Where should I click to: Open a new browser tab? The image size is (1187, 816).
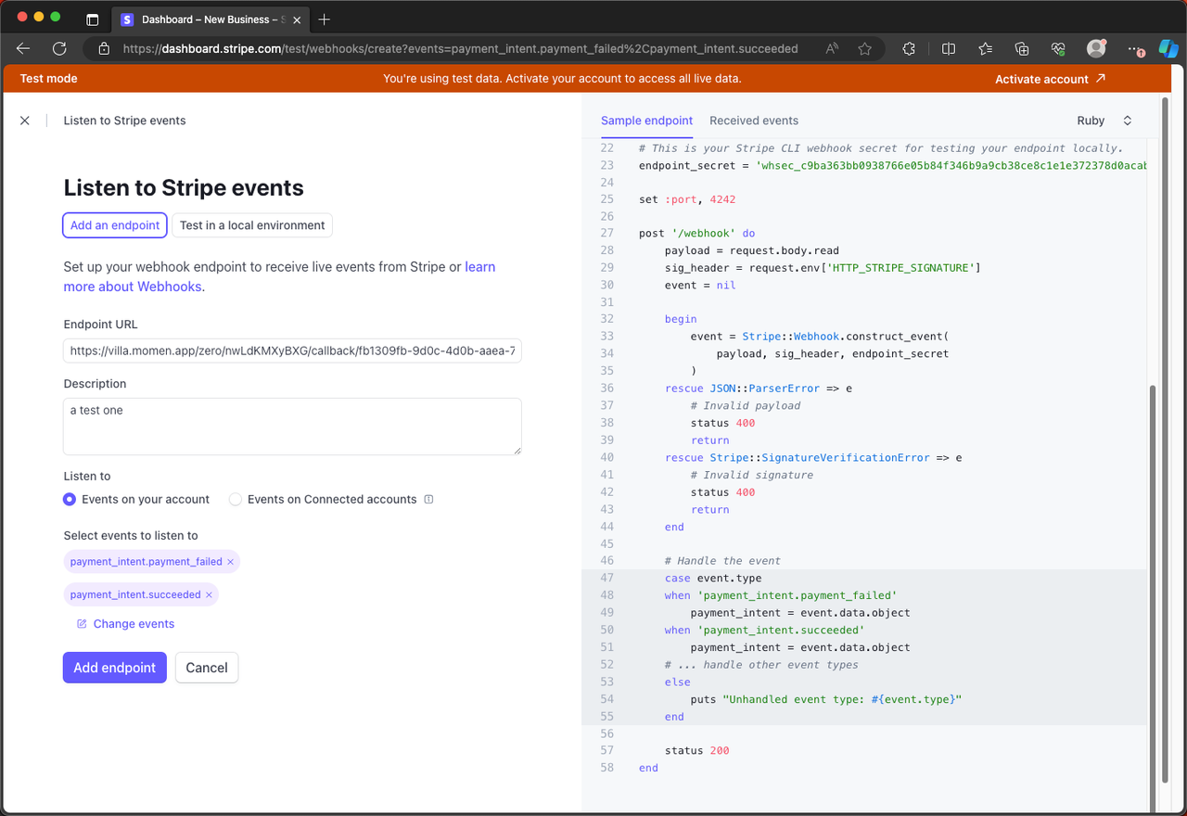(x=324, y=19)
